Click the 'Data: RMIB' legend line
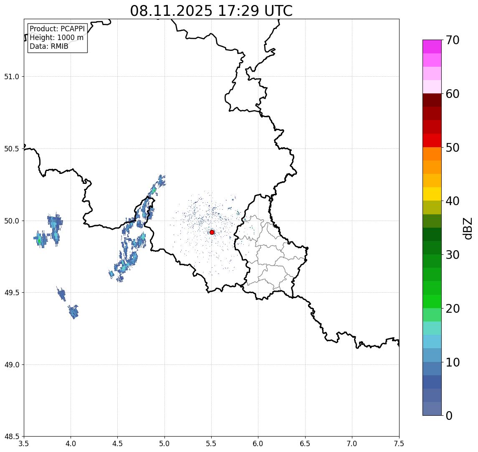The height and width of the screenshot is (452, 478). [49, 46]
